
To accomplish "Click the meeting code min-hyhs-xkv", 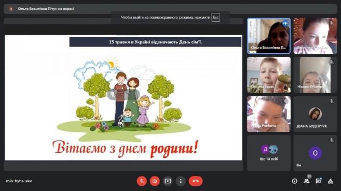I will [19, 181].
